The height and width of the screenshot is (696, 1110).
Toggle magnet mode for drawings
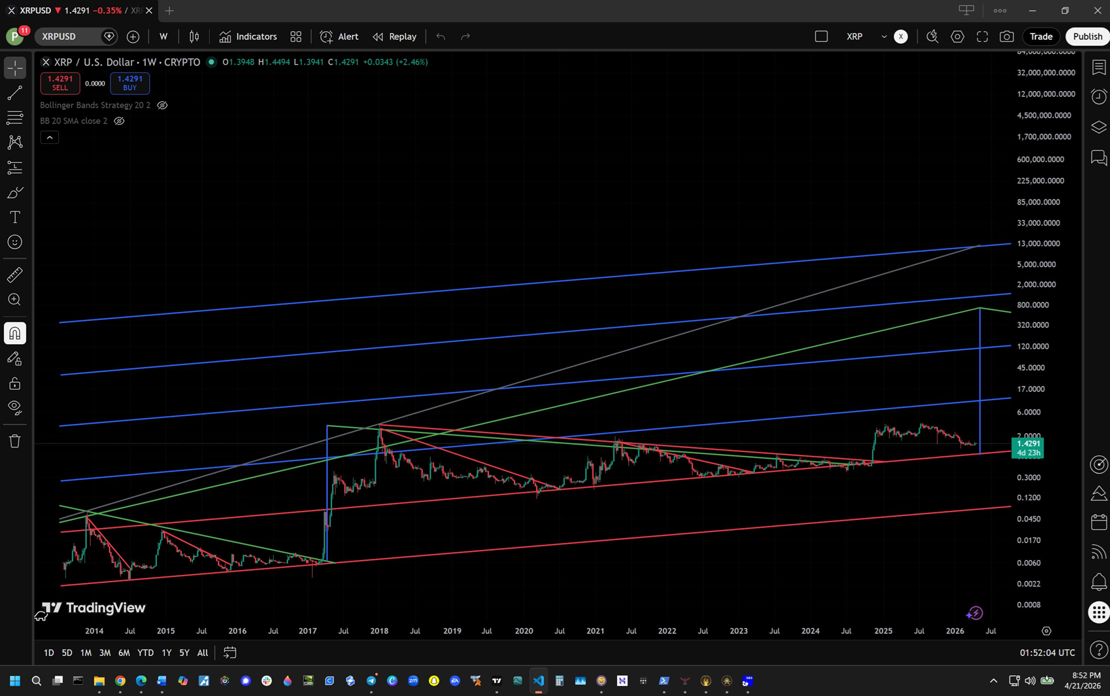(x=15, y=334)
